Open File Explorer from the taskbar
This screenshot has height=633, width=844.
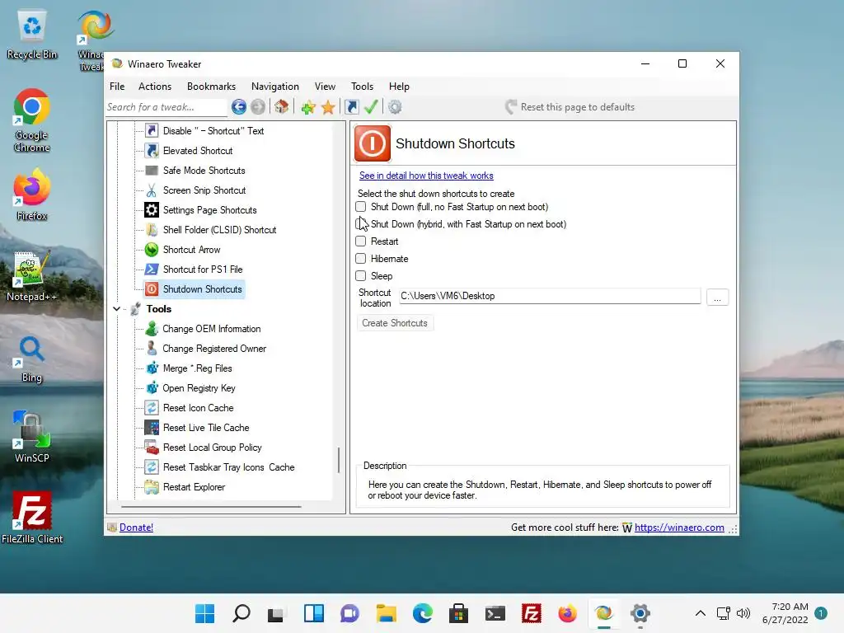[386, 613]
